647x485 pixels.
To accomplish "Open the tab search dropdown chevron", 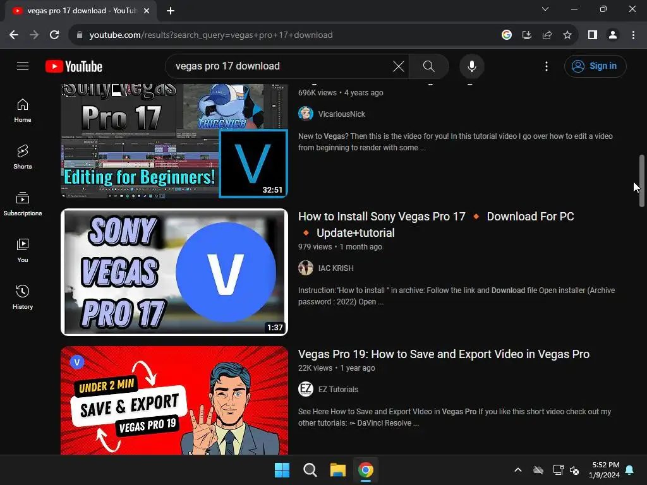I will tap(545, 9).
